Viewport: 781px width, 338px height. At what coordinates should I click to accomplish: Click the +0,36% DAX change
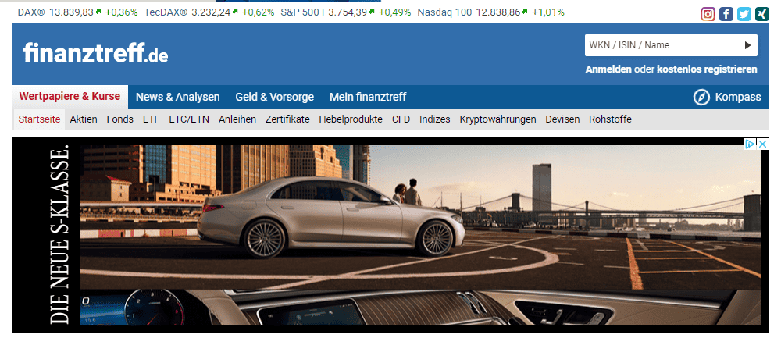(x=121, y=12)
